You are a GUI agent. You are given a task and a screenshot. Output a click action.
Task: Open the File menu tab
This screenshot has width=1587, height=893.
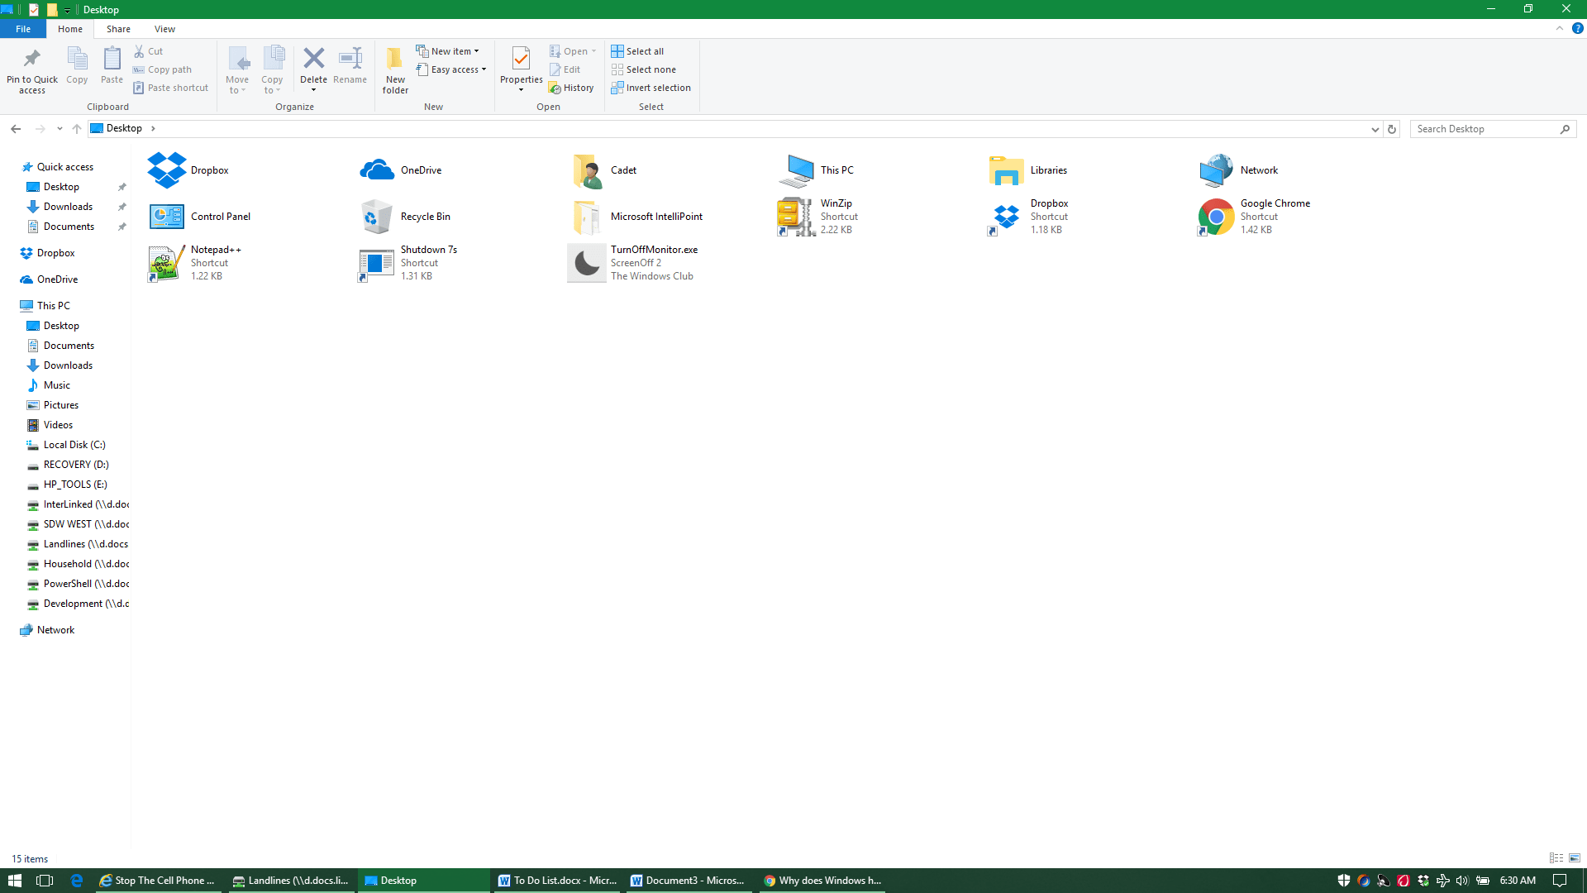pyautogui.click(x=23, y=29)
